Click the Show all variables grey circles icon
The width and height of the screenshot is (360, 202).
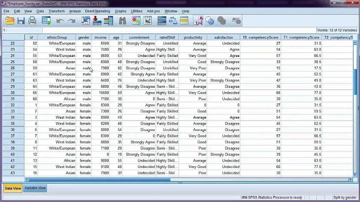coord(221,20)
